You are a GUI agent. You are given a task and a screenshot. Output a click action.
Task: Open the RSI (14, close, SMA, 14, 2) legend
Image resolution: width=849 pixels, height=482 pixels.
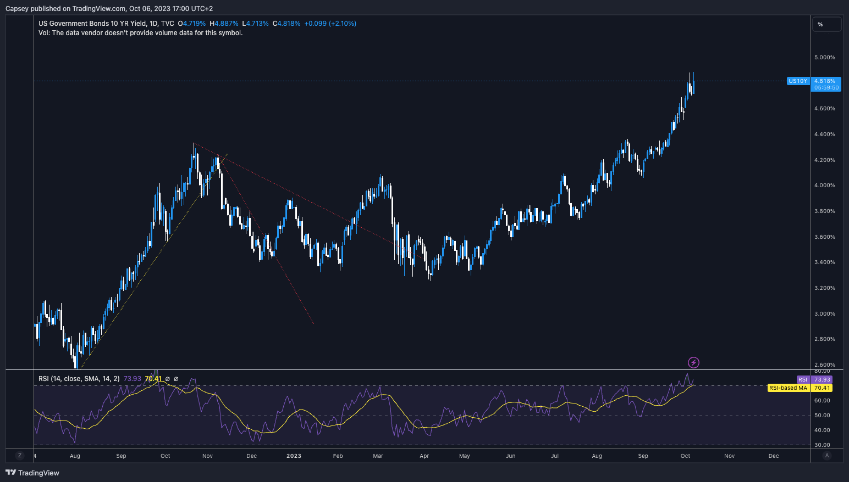point(79,379)
